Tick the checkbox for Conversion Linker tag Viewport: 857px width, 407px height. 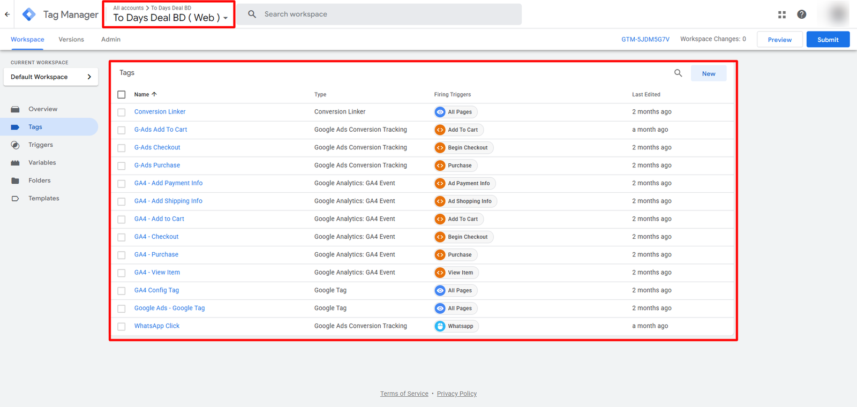(122, 112)
